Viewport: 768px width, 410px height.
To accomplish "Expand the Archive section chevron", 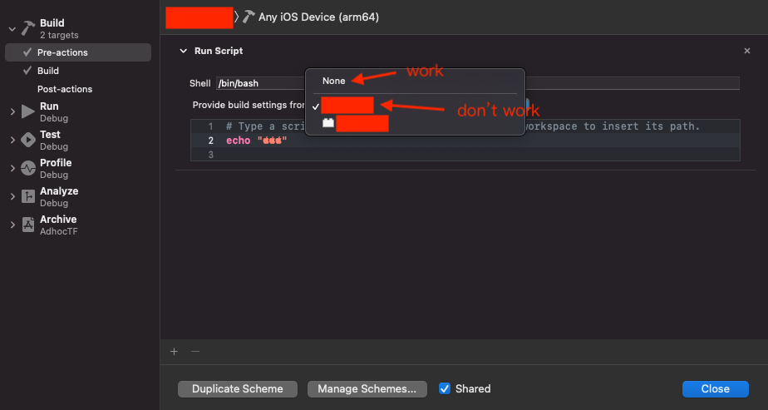I will pyautogui.click(x=12, y=225).
